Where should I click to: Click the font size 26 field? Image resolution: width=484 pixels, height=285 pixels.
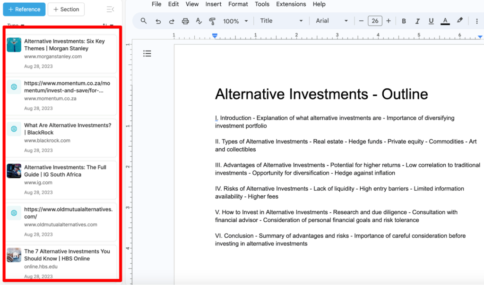point(375,21)
